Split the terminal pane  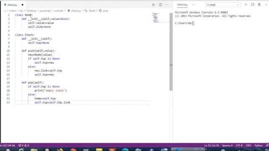[253, 5]
